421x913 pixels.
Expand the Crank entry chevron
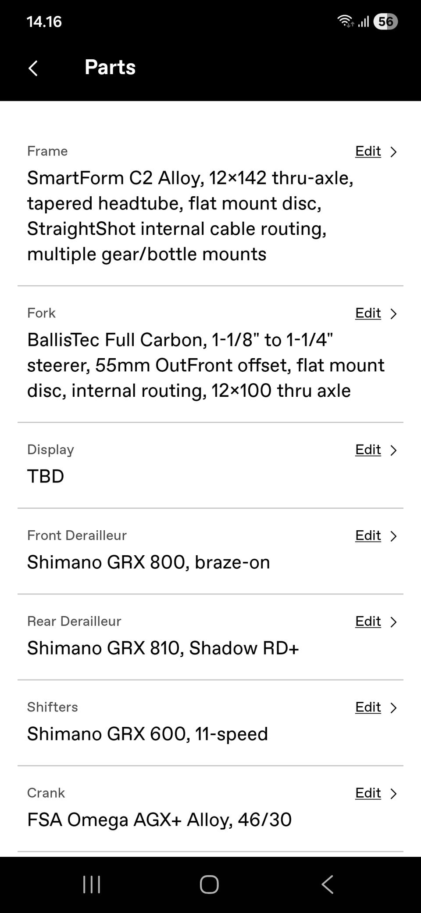click(x=393, y=794)
